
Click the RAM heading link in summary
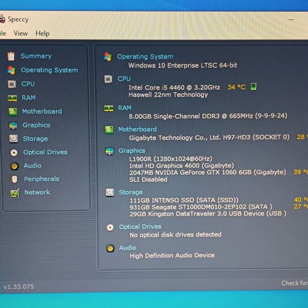(x=124, y=108)
